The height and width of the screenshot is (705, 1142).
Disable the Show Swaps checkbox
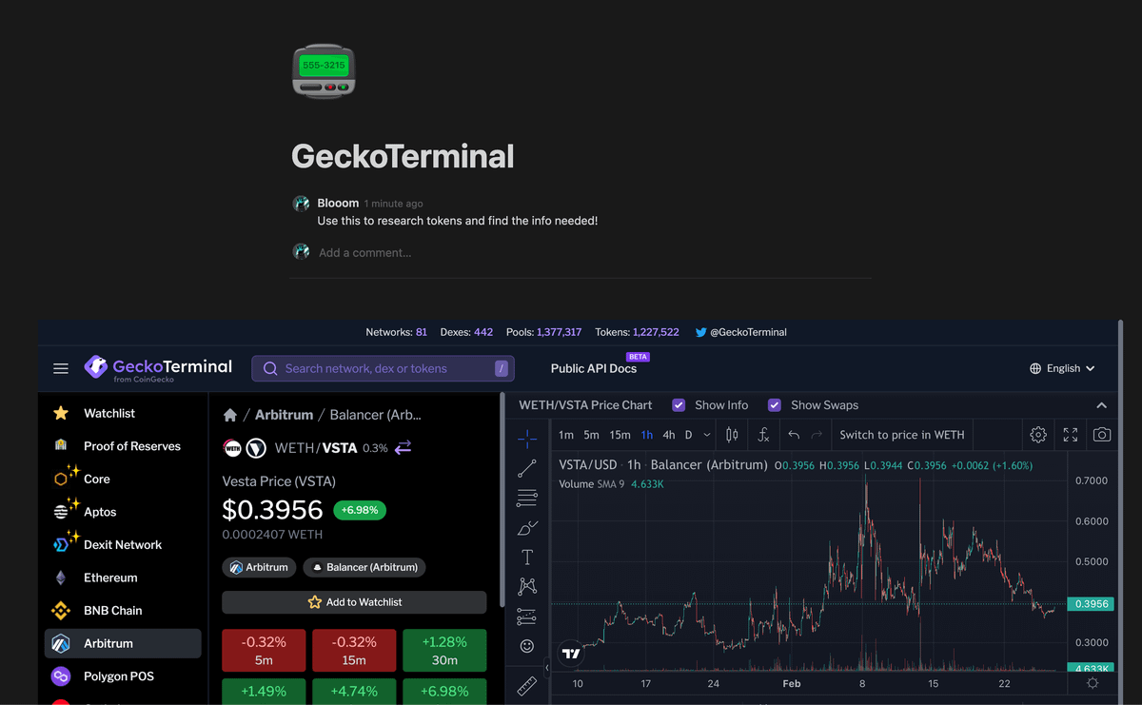pyautogui.click(x=775, y=405)
